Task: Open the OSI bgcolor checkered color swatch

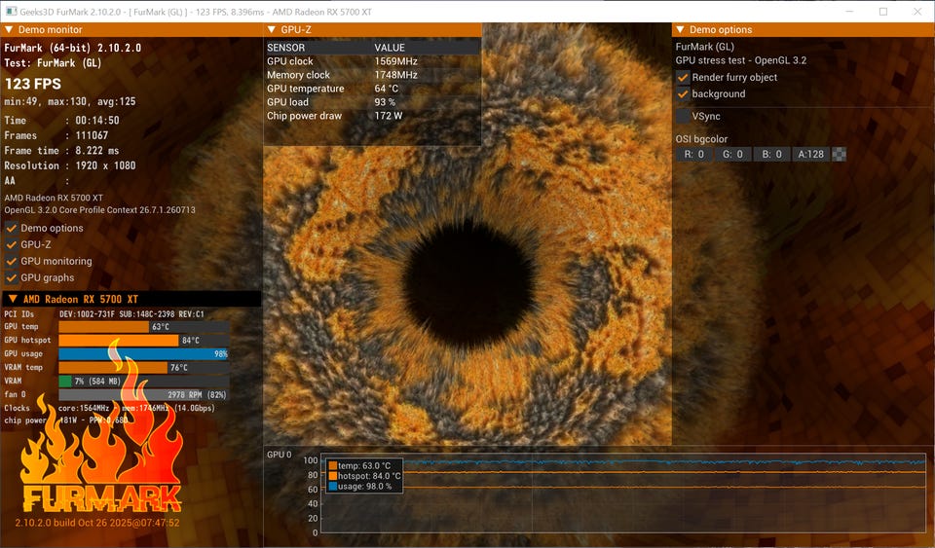Action: tap(839, 154)
